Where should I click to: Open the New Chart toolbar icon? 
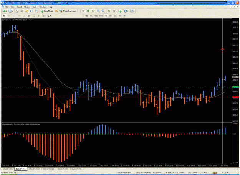tap(4, 11)
